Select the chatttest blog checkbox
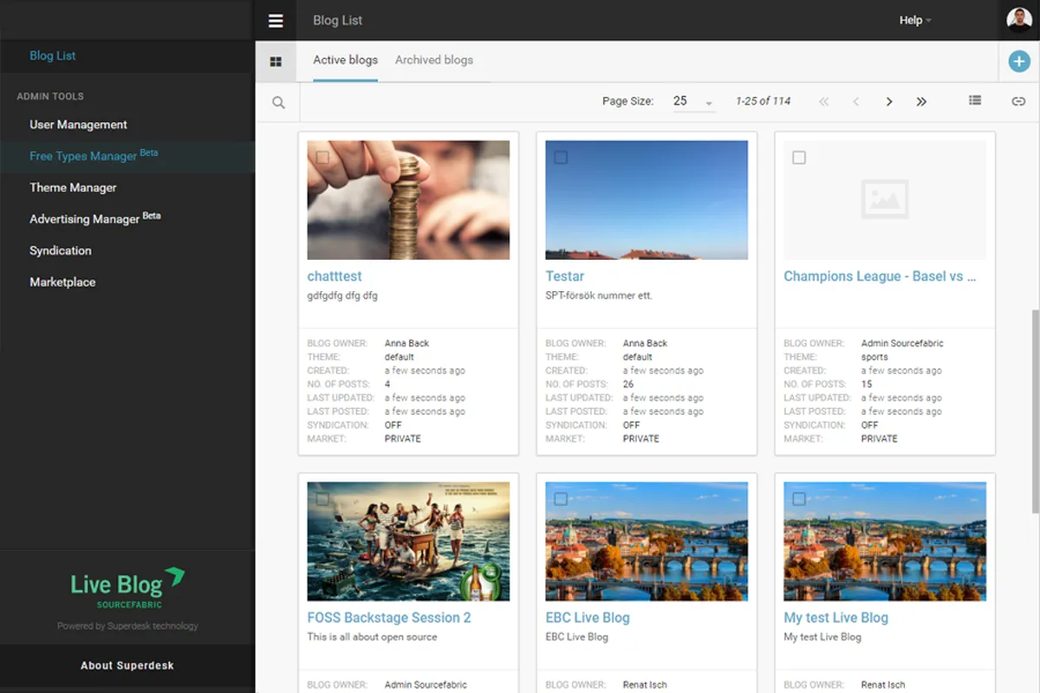This screenshot has width=1040, height=693. coord(322,157)
